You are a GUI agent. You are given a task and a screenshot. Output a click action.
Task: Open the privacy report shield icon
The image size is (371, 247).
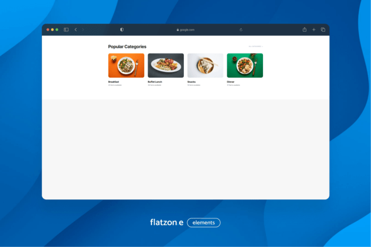click(122, 30)
